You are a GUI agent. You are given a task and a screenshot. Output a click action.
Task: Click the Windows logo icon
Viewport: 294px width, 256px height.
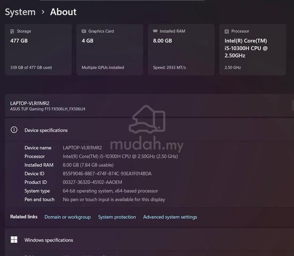point(14,239)
